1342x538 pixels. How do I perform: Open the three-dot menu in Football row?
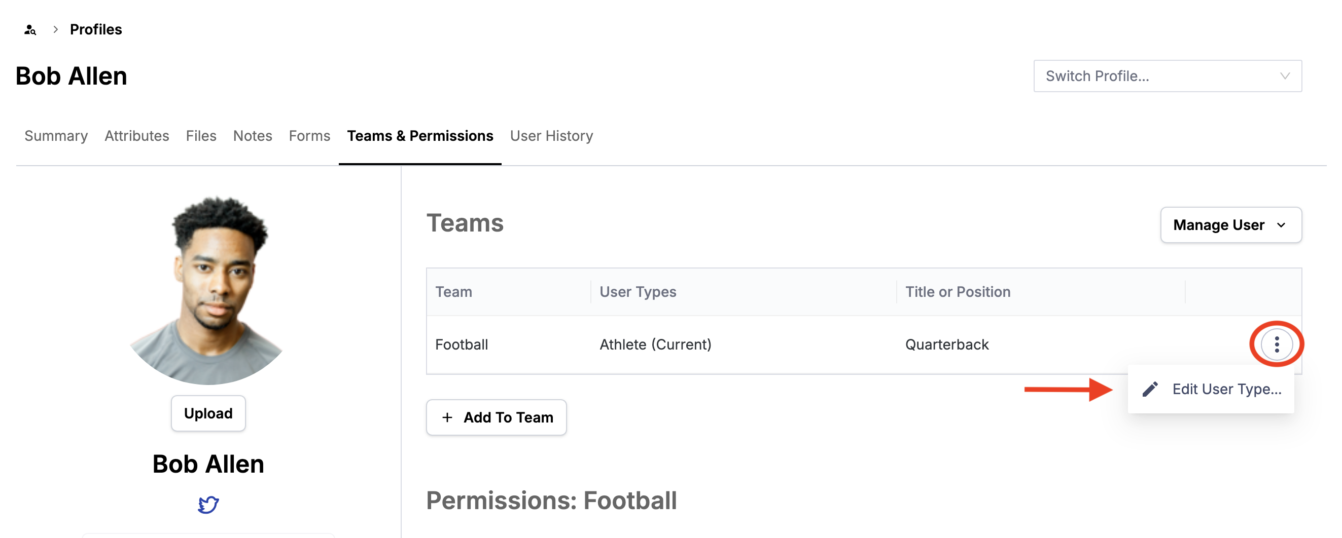(1277, 344)
